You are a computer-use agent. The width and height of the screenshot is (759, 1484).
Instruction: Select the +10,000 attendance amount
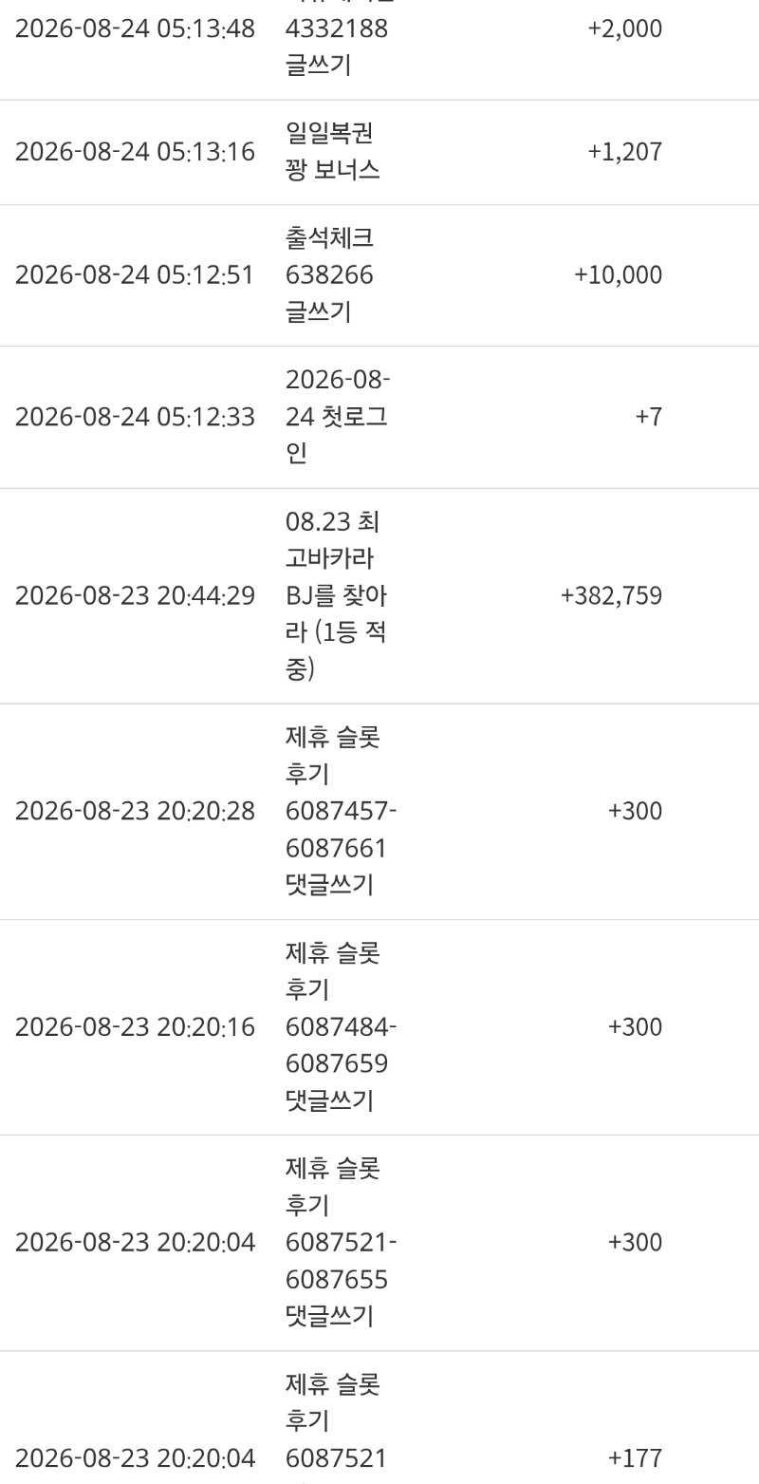[619, 275]
